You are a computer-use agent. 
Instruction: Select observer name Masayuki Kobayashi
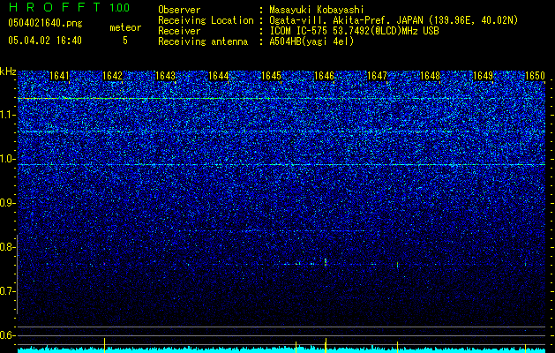pyautogui.click(x=317, y=10)
